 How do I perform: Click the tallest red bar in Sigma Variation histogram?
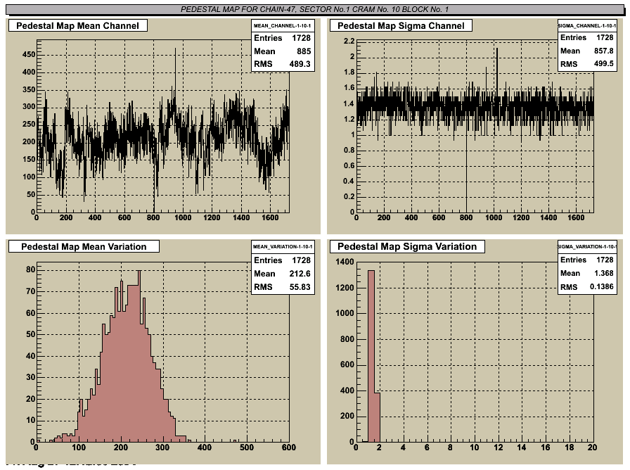(371, 356)
